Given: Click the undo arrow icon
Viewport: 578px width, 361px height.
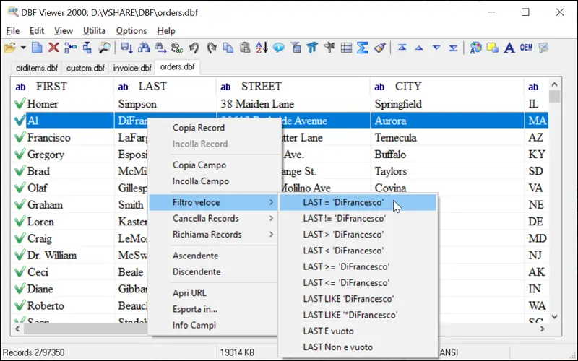Looking at the screenshot, I should [x=194, y=48].
